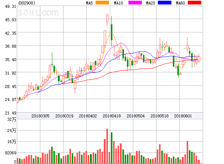This screenshot has height=164, width=224.
Task: Click the 20180504 date label
Action: (x=136, y=116)
